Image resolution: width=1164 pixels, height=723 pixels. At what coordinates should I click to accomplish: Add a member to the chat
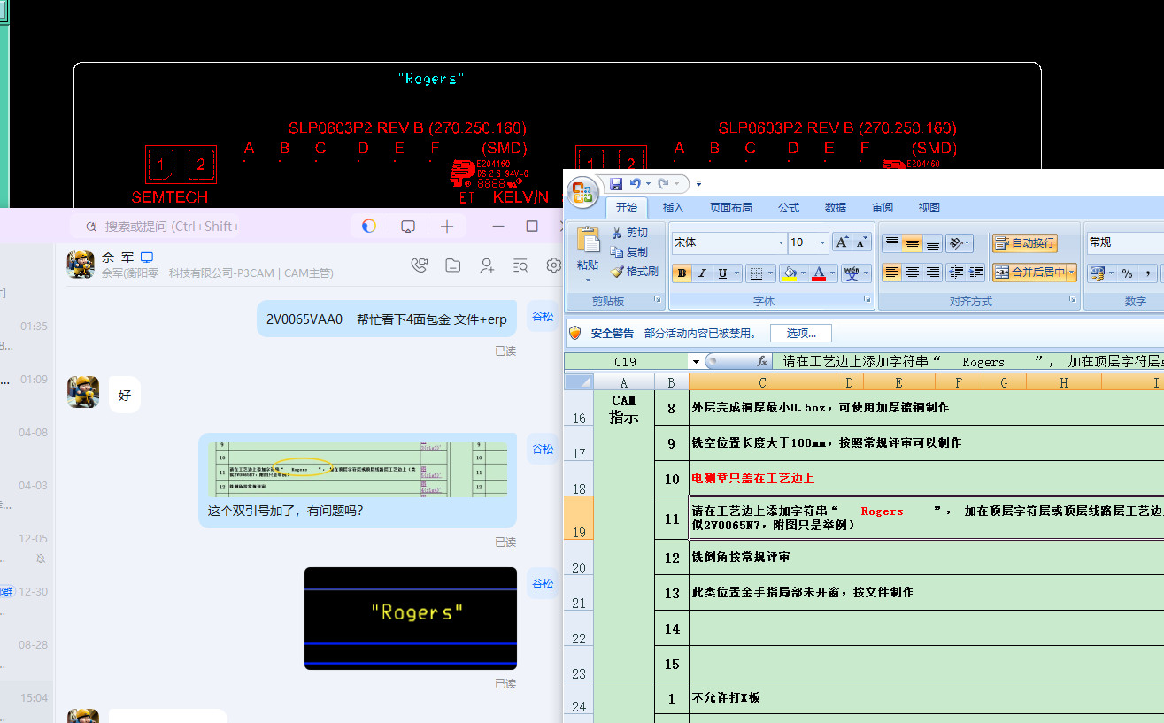tap(487, 265)
